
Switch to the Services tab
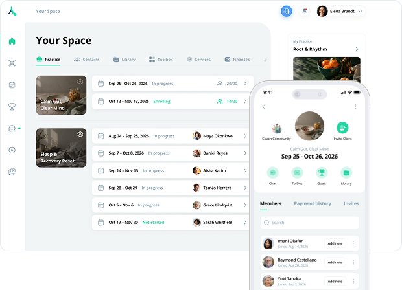pos(198,60)
